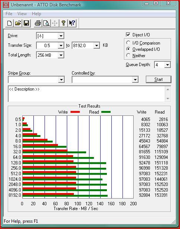This screenshot has height=229, width=180.
Task: Select the I/O Comparison radio button
Action: [128, 43]
